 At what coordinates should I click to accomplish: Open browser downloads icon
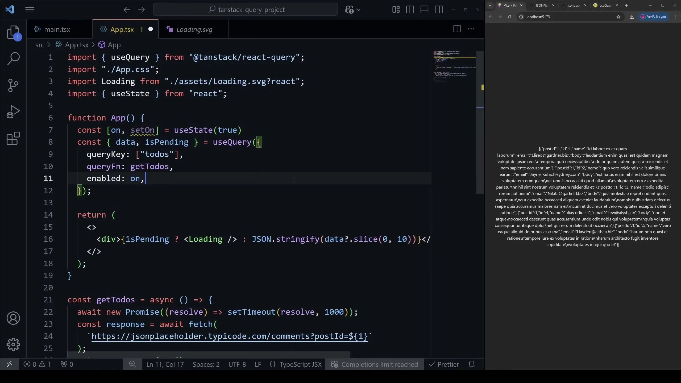(x=632, y=17)
